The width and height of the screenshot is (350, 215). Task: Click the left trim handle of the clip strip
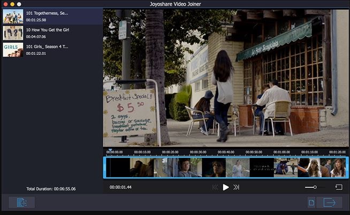[x=104, y=168]
